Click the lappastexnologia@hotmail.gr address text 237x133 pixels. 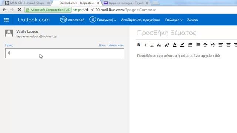[x=37, y=36]
